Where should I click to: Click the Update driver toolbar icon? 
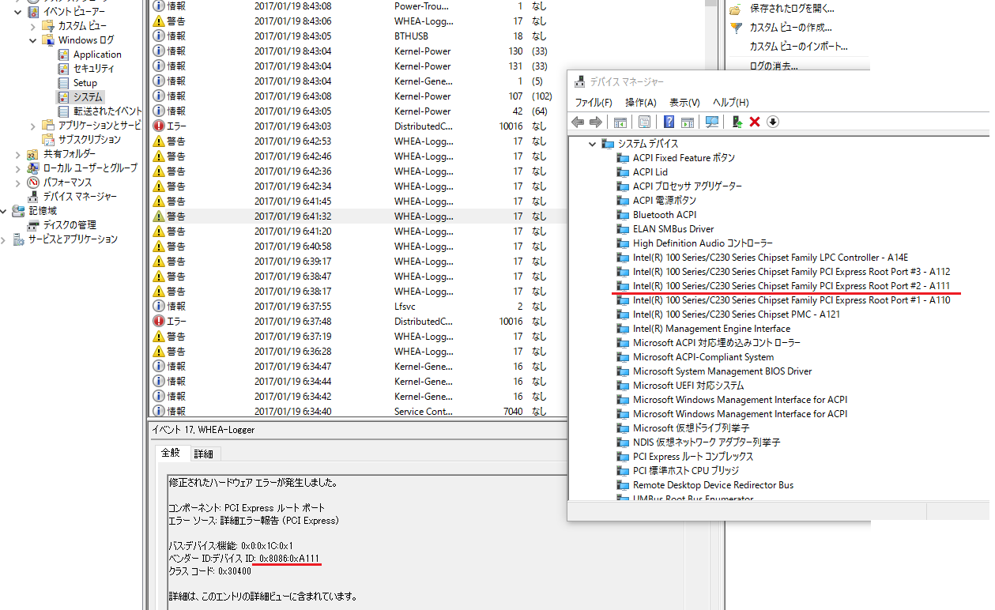[737, 122]
